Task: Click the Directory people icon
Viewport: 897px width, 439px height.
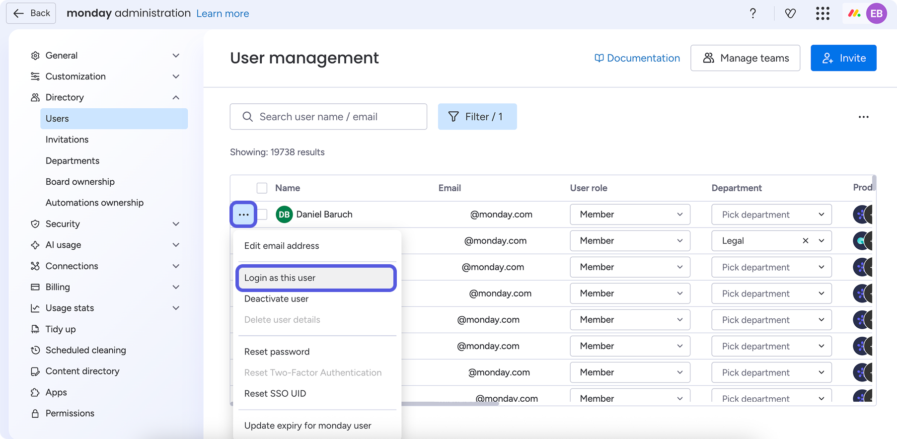Action: [x=35, y=97]
